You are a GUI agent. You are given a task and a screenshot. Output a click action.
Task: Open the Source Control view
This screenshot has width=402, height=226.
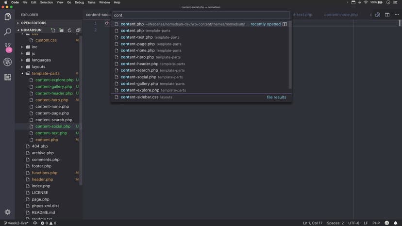pyautogui.click(x=7, y=47)
